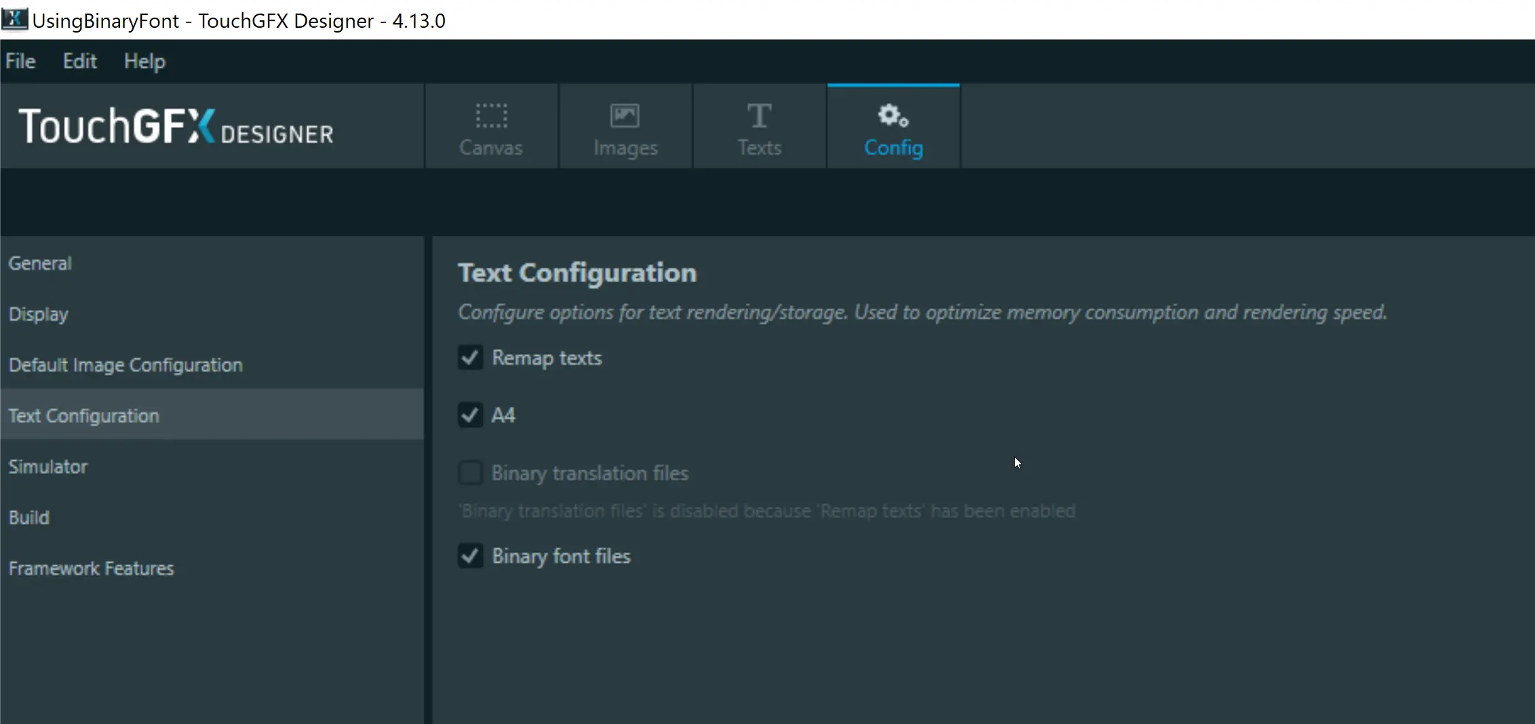The image size is (1535, 724).
Task: Open the Help menu
Action: pyautogui.click(x=144, y=61)
